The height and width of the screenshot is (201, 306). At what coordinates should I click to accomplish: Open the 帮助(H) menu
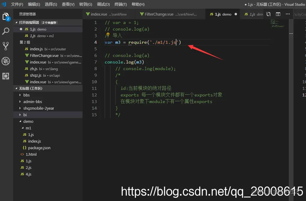click(x=138, y=4)
